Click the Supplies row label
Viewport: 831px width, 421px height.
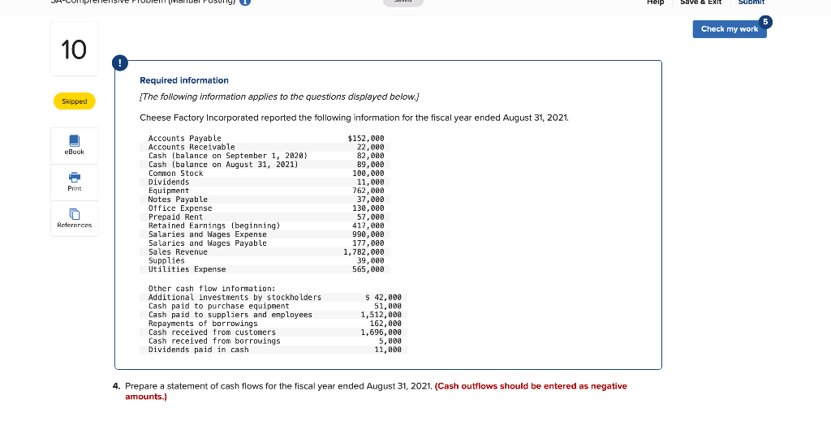pos(166,260)
